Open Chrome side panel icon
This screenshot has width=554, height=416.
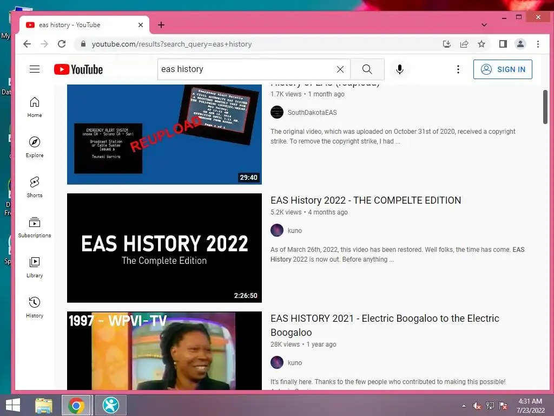click(503, 44)
